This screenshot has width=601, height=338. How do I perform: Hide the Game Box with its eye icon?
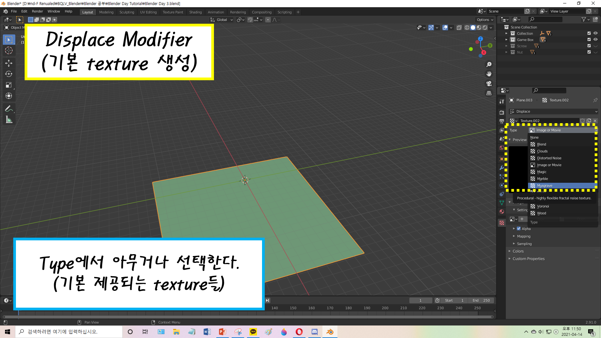coord(595,40)
